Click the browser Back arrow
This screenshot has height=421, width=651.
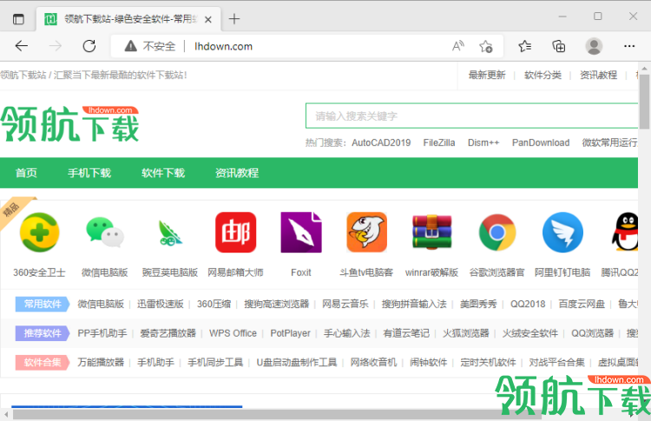21,46
